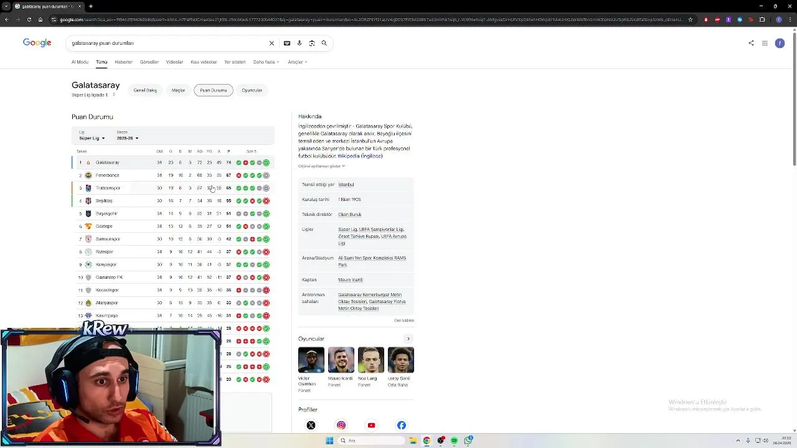Open a new browser tab
This screenshot has width=797, height=448.
click(91, 6)
